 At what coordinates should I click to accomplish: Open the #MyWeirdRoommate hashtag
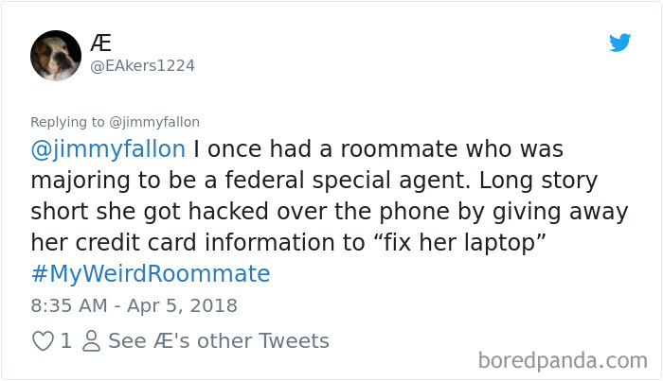tap(151, 273)
